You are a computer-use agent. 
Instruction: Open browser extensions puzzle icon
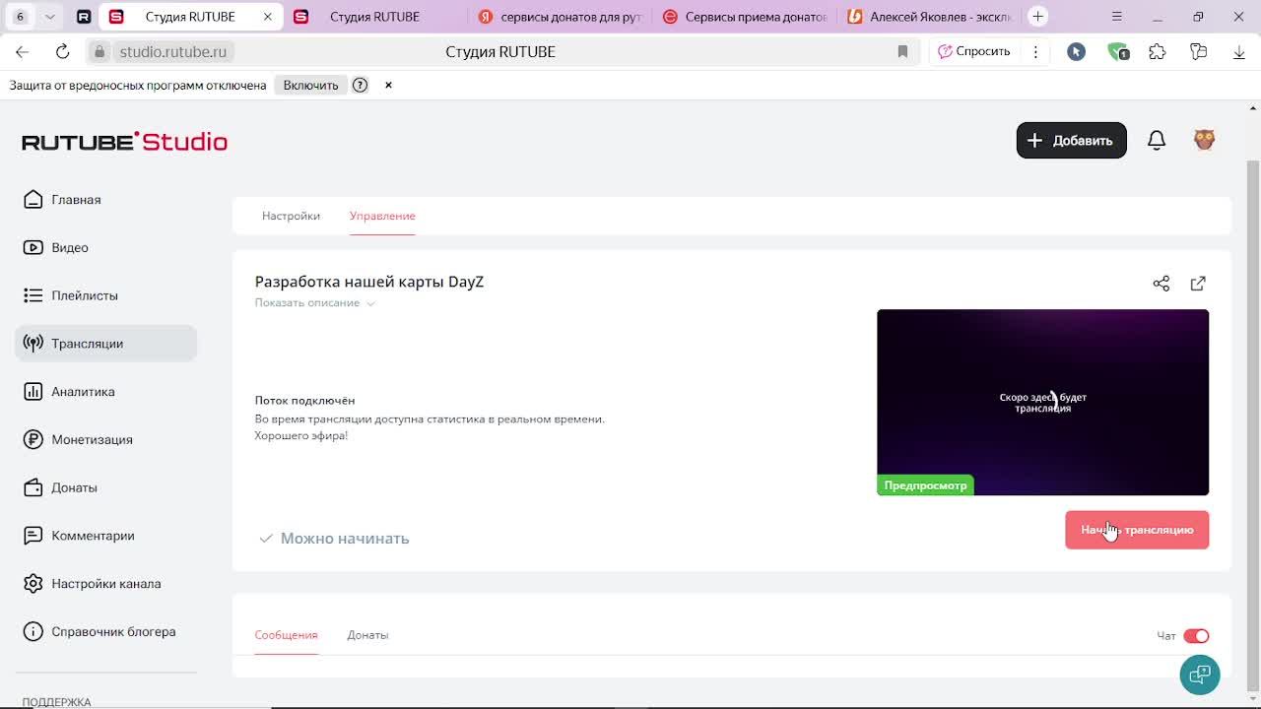tap(1158, 51)
